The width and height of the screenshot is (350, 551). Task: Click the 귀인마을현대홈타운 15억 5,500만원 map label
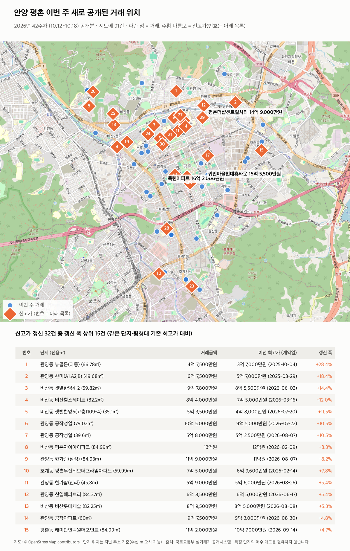pyautogui.click(x=244, y=174)
